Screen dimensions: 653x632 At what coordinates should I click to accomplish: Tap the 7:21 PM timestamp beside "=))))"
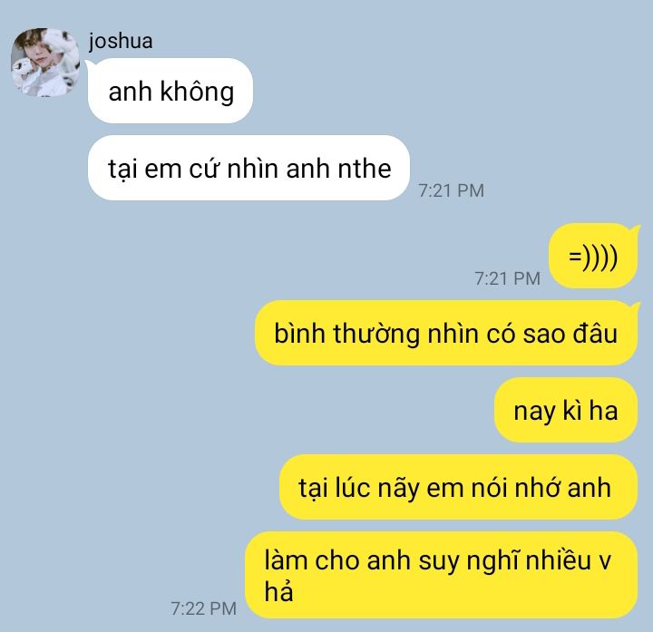[x=507, y=278]
